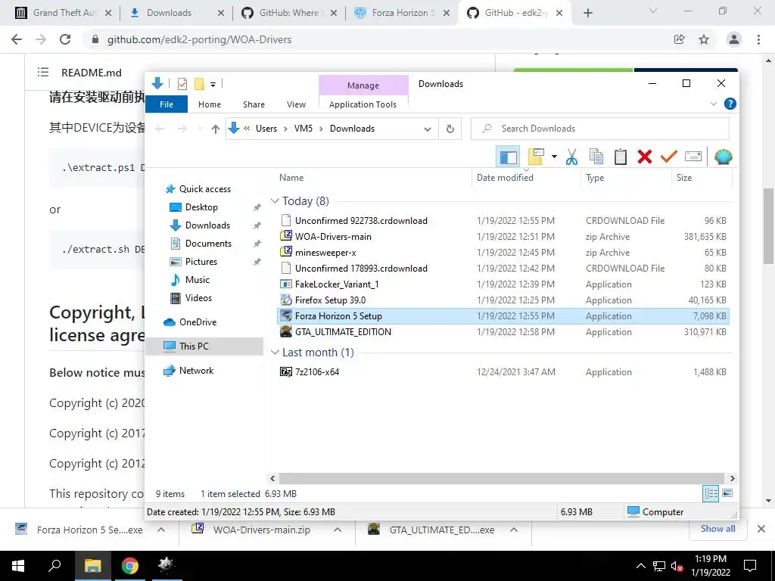Screen dimensions: 775x581
Task: Click the red X Delete icon
Action: click(645, 157)
